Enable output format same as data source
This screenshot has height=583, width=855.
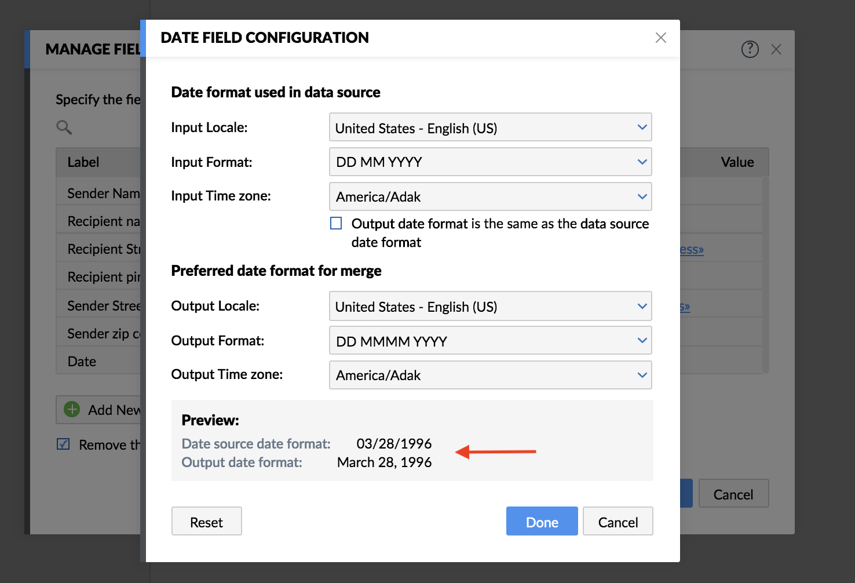pos(336,224)
